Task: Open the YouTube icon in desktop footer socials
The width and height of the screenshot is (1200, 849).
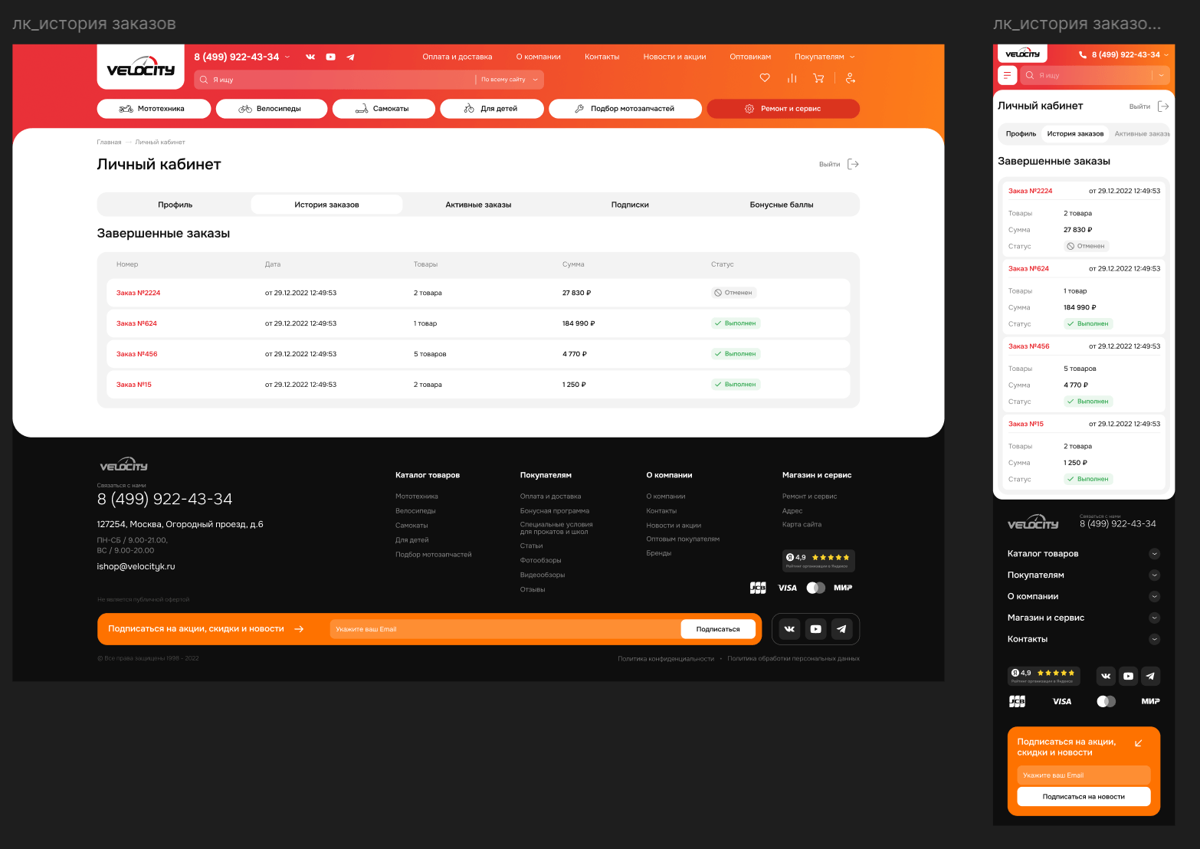Action: pyautogui.click(x=815, y=629)
